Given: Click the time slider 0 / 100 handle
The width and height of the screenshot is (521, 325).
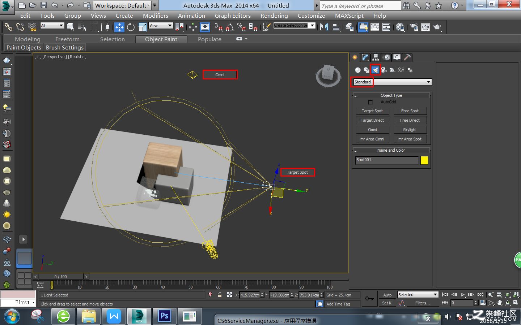Looking at the screenshot, I should pos(61,277).
